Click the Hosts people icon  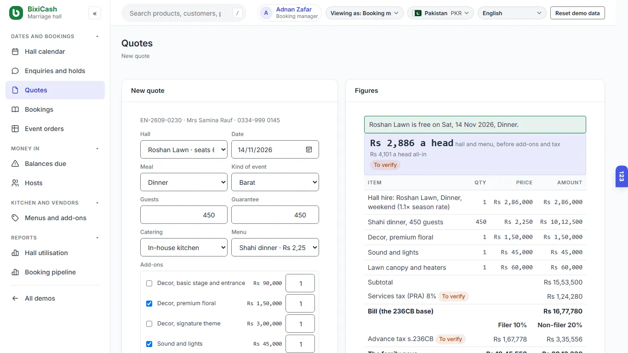click(15, 183)
